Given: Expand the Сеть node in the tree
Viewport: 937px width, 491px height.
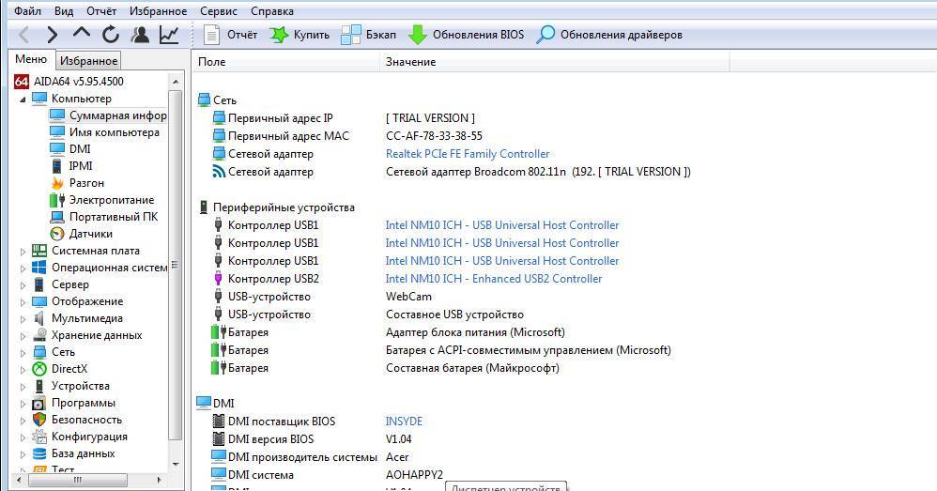Looking at the screenshot, I should coord(23,352).
